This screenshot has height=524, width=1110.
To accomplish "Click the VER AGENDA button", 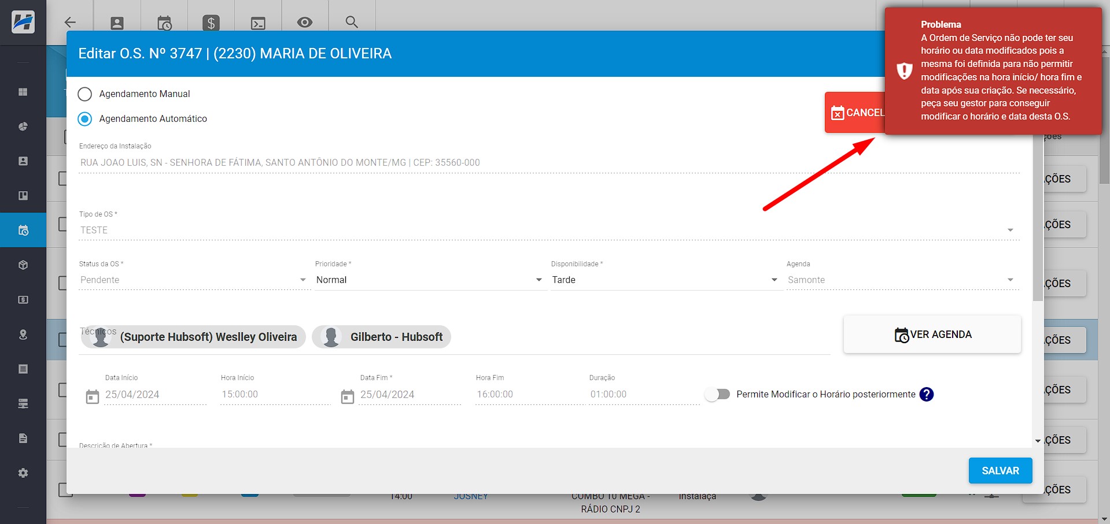I will (x=932, y=335).
